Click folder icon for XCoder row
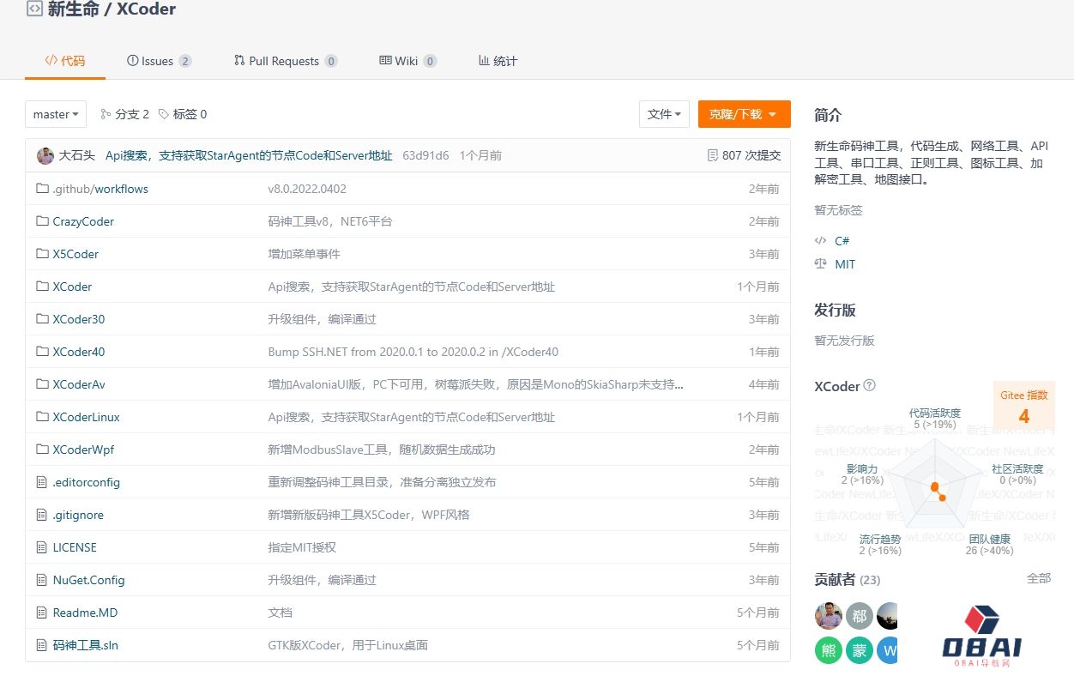This screenshot has width=1074, height=676. point(42,287)
